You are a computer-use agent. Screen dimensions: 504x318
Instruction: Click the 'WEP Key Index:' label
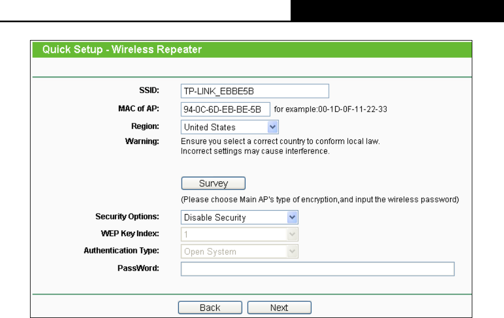(130, 233)
